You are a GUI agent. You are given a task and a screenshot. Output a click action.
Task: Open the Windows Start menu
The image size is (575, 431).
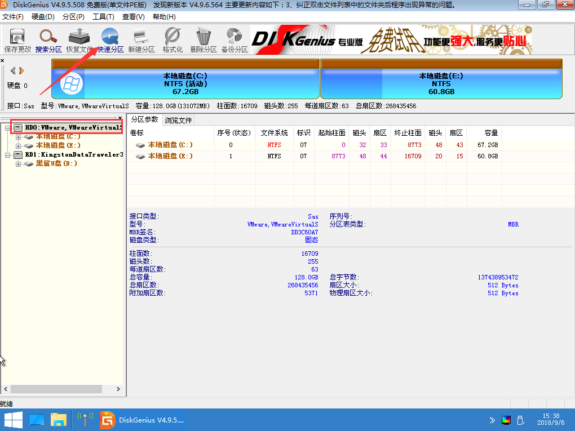[x=13, y=420]
